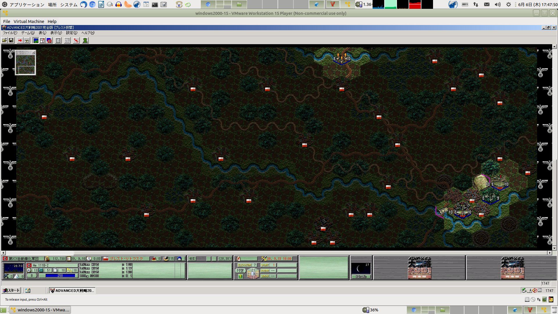This screenshot has width=558, height=314.
Task: Click the gray 'ALL' toolbar icon
Action: [x=67, y=40]
